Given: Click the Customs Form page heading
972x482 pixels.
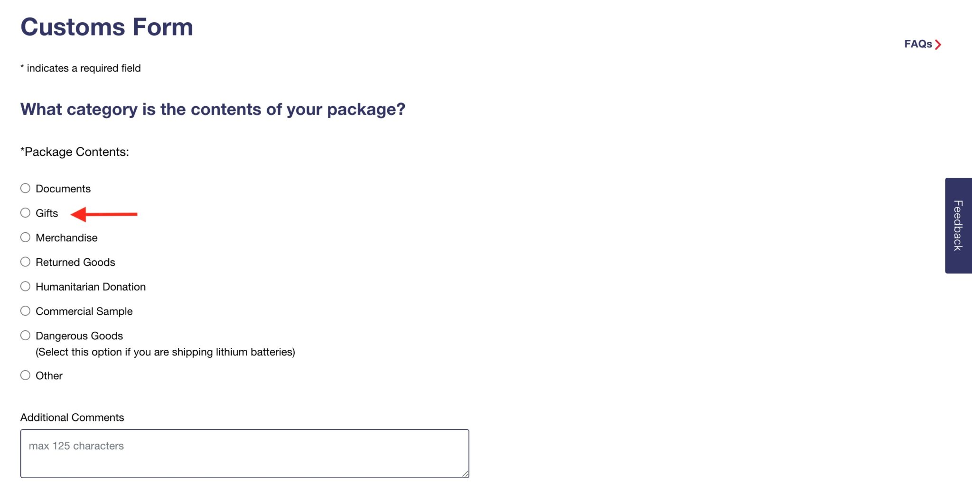Looking at the screenshot, I should (x=107, y=27).
